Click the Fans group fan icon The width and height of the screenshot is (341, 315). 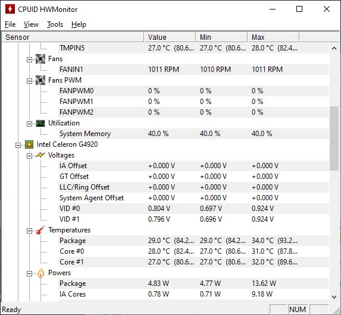point(40,59)
